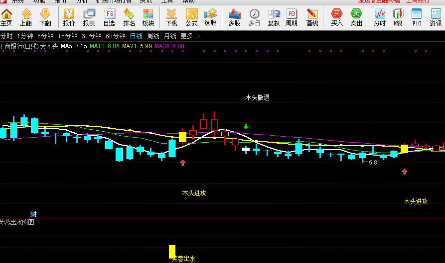Open the 报价 quotes icon
Viewport: 445px width, 263px height.
pyautogui.click(x=69, y=17)
